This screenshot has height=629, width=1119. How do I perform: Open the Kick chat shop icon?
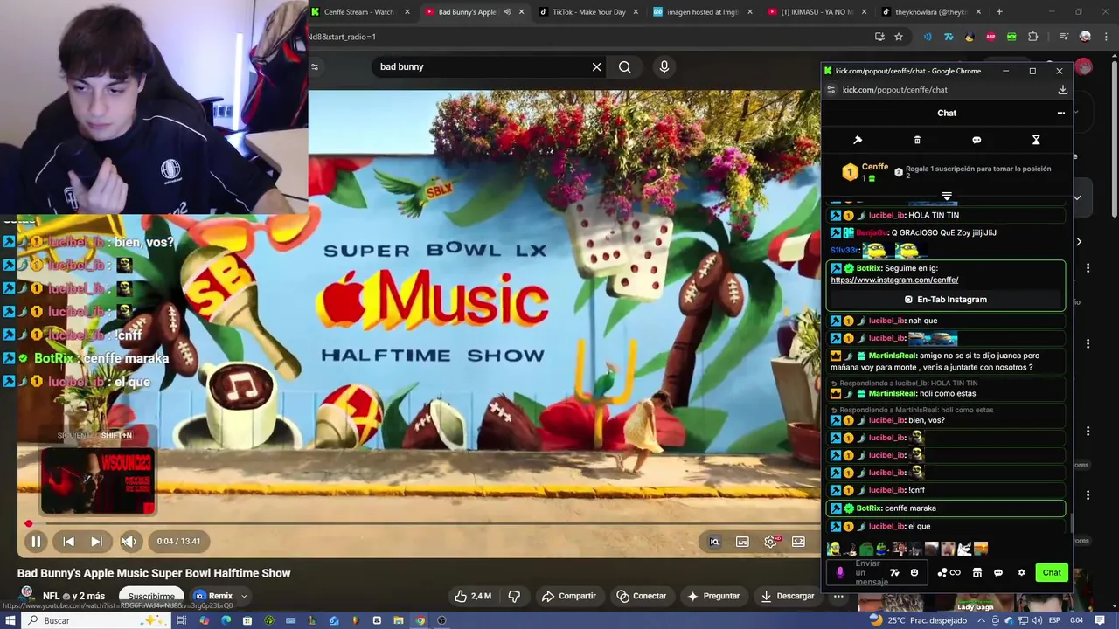[977, 573]
